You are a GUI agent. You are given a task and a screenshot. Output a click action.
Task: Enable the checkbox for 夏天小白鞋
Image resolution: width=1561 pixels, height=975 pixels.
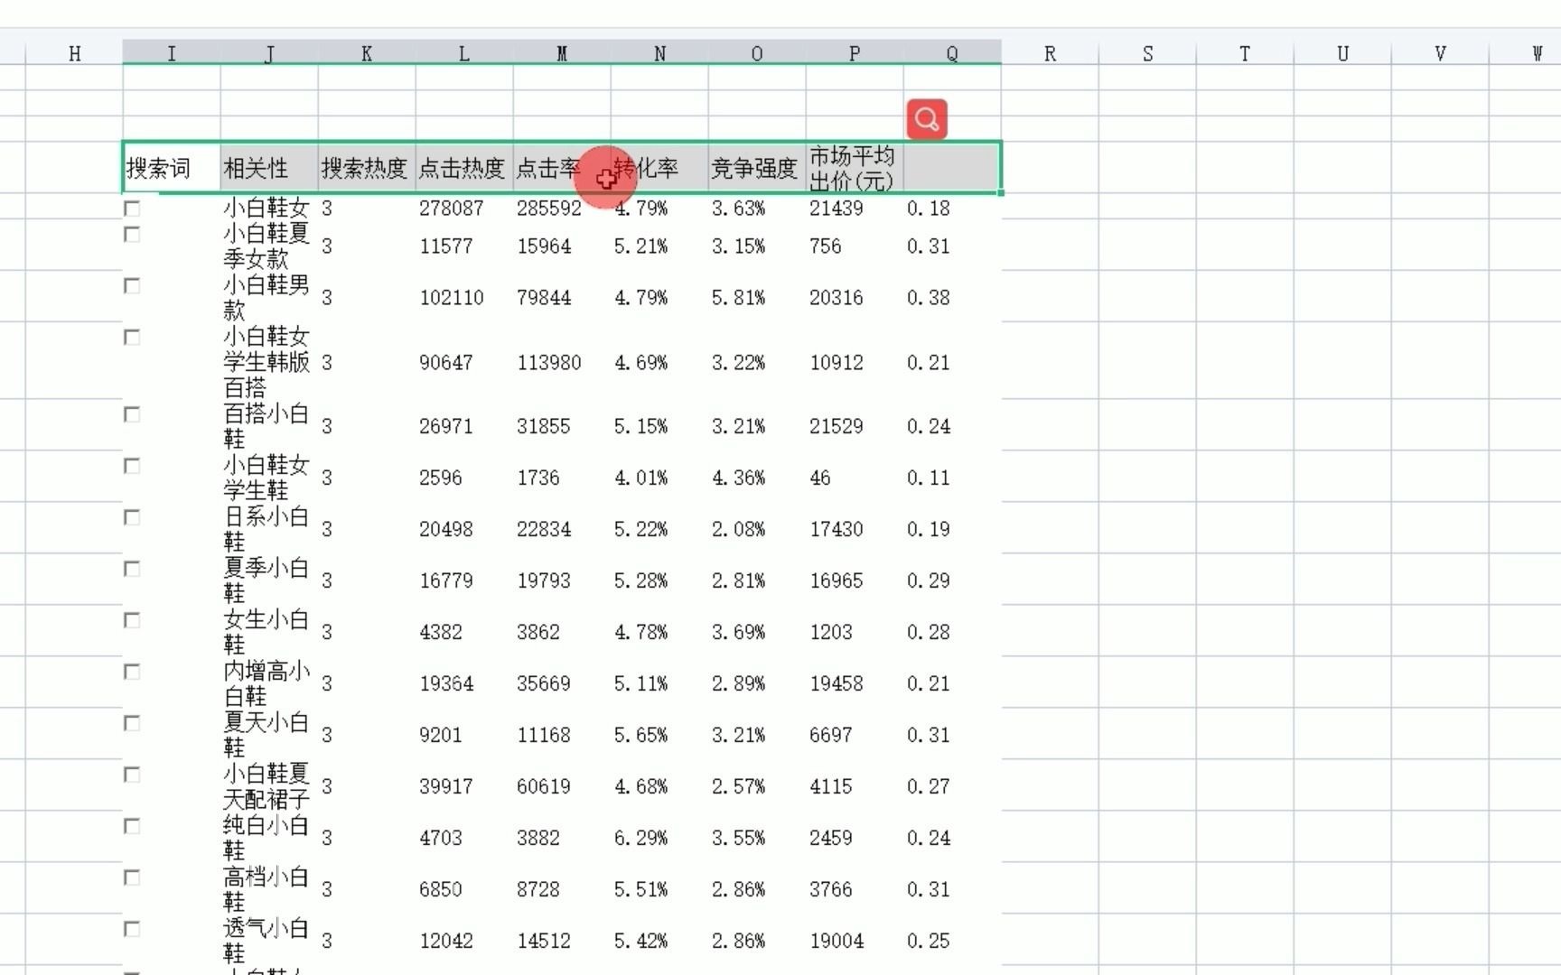click(x=132, y=722)
